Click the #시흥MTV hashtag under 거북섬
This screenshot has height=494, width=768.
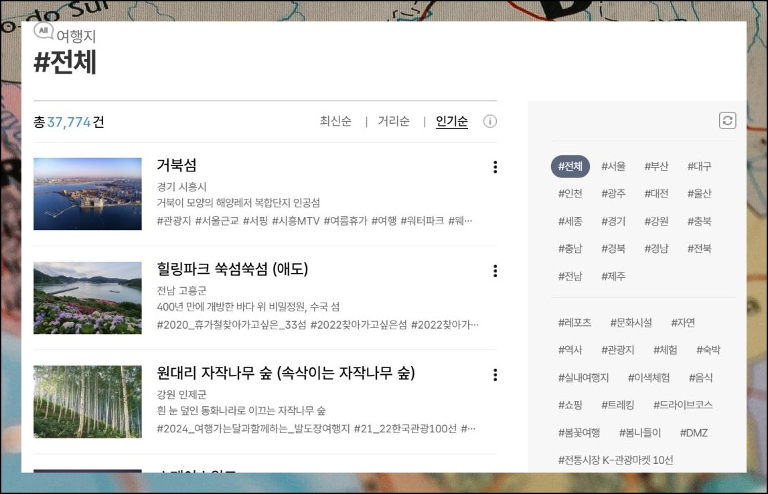coord(295,221)
